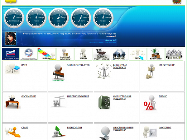Open the Новости navigation icon

83,54
